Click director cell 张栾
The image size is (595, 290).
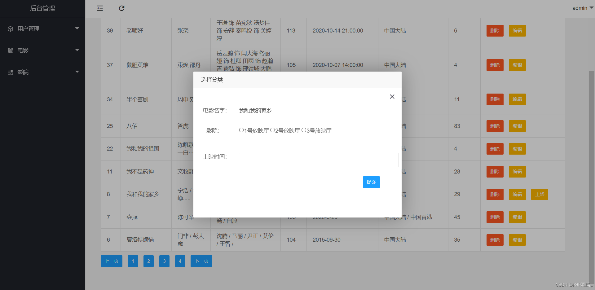(x=191, y=31)
